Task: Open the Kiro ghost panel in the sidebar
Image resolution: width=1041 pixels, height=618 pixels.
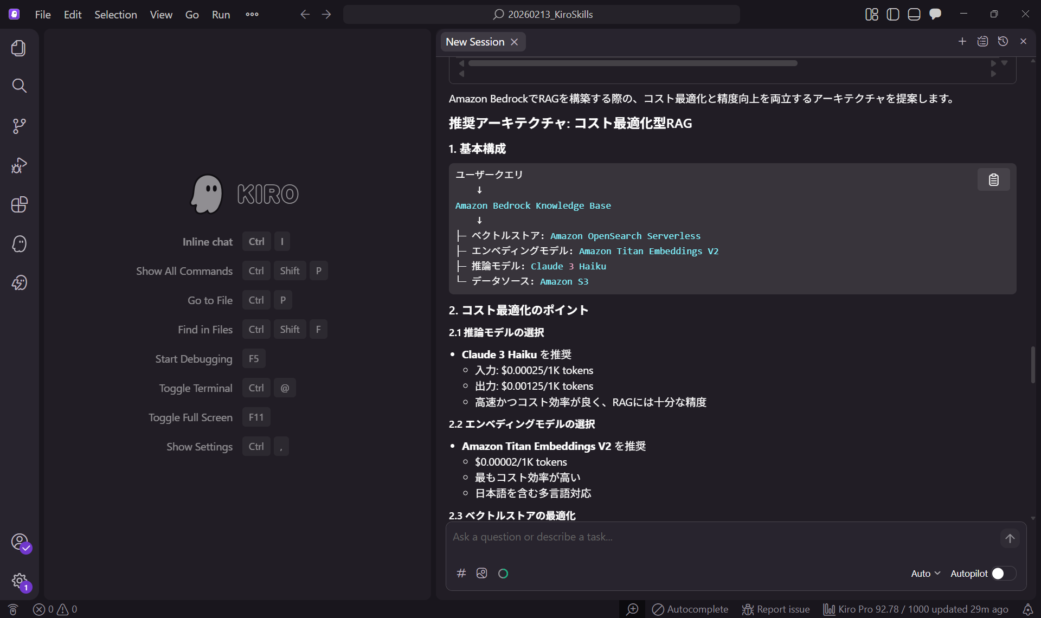Action: click(x=19, y=243)
